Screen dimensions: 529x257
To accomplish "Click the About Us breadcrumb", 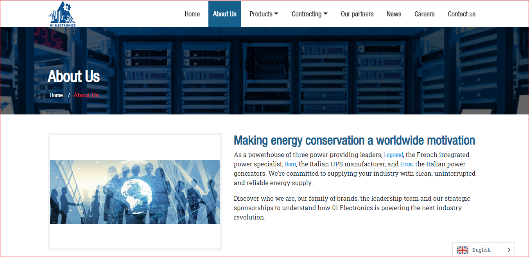I will (86, 95).
